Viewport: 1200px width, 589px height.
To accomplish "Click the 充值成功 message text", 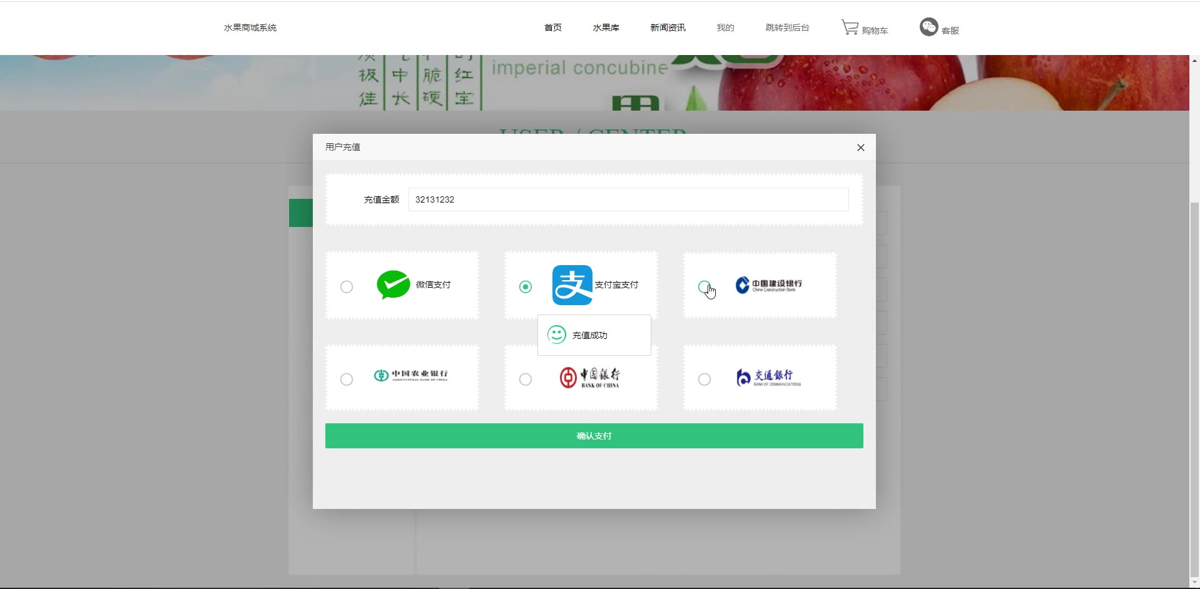I will click(x=590, y=335).
